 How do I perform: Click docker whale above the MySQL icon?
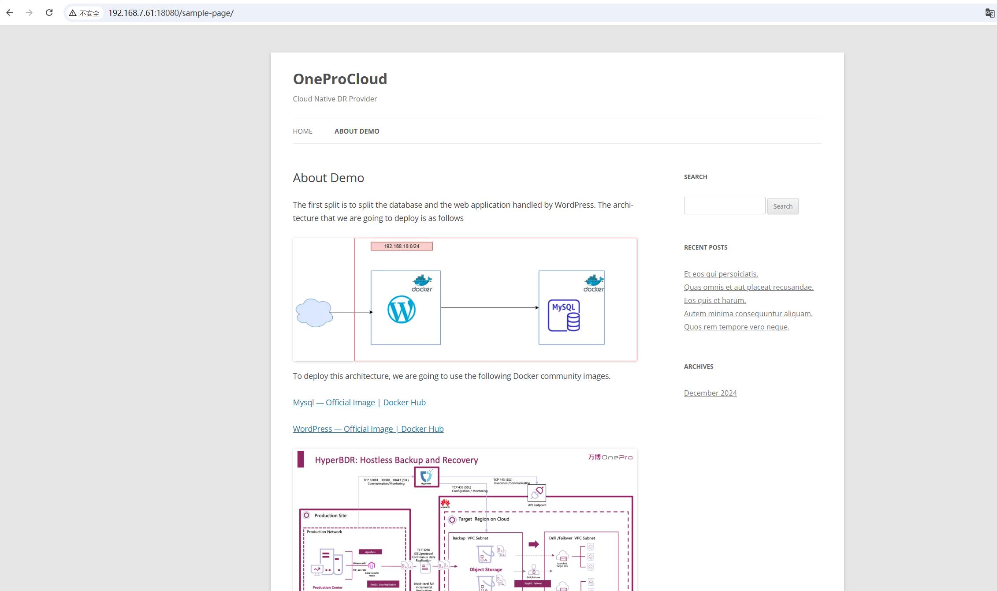594,283
